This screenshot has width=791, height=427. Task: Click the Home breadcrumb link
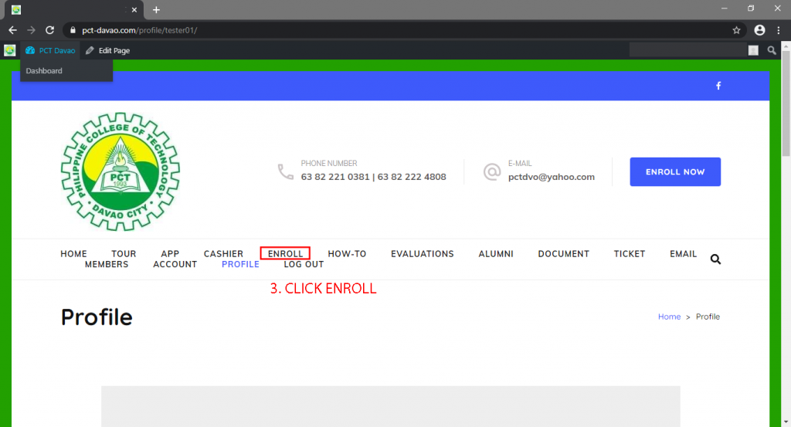(x=670, y=317)
